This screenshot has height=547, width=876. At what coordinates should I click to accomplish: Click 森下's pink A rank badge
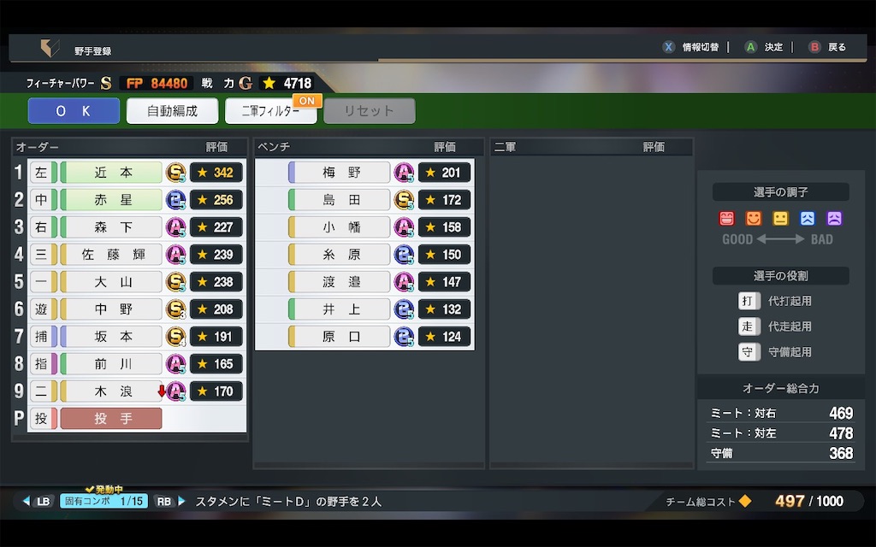[176, 227]
